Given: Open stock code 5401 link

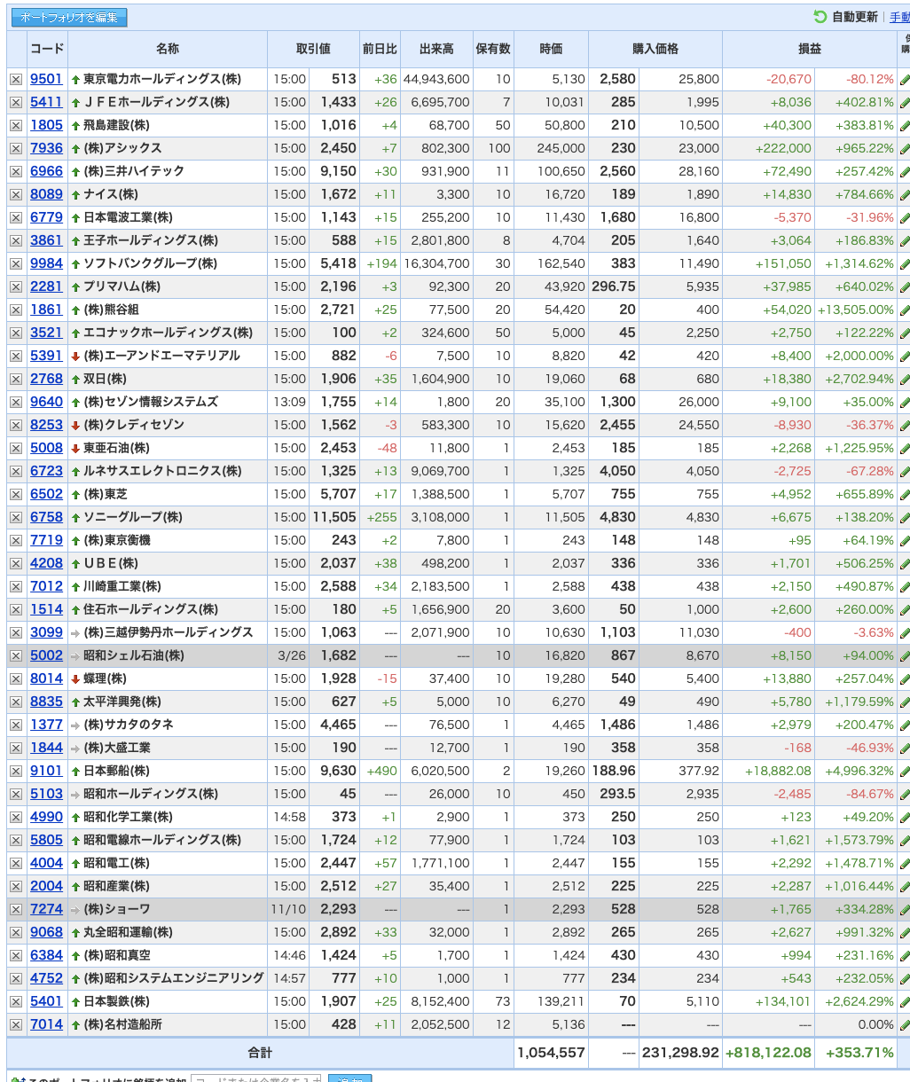Looking at the screenshot, I should coord(46,1001).
